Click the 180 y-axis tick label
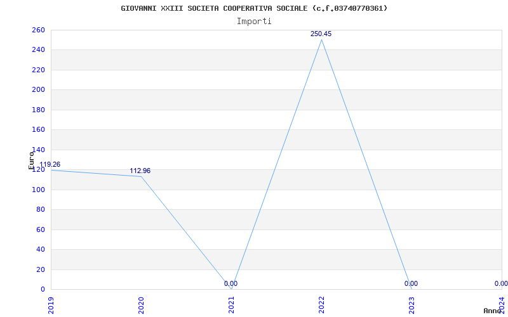508x317 pixels. point(38,110)
